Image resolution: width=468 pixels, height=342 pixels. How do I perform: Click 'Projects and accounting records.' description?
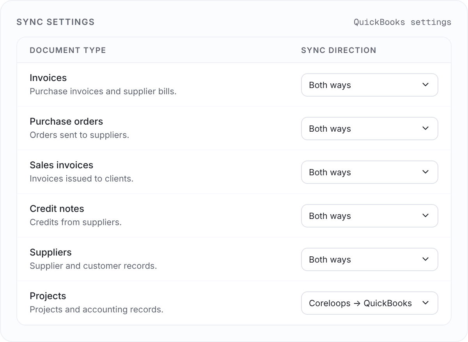(x=96, y=310)
